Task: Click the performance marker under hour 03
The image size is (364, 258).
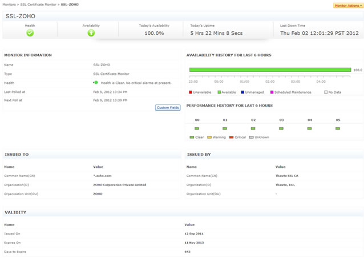Action: click(281, 128)
